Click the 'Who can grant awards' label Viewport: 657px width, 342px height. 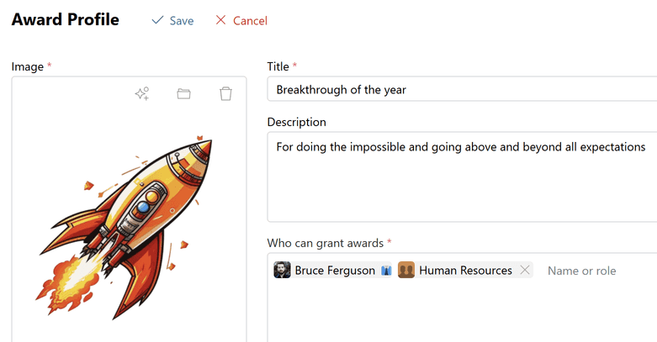[326, 243]
